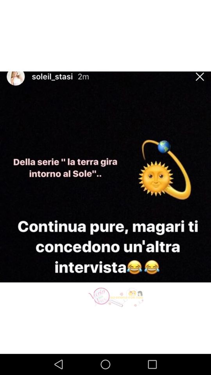211x375 pixels.
Task: Tap the Android home circle button
Action: coord(105,364)
